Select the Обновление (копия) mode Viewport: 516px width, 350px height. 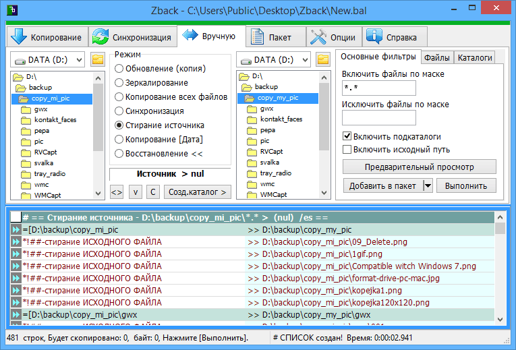click(161, 68)
